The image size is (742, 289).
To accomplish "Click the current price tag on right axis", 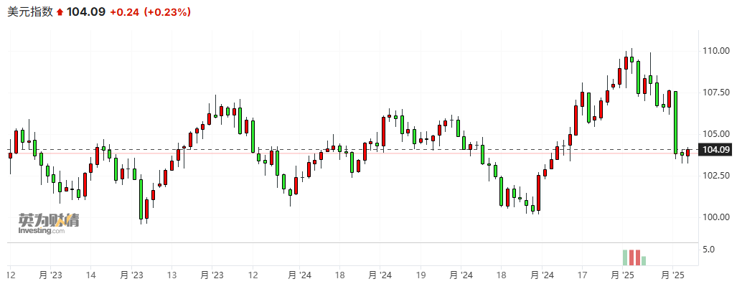I will 717,150.
